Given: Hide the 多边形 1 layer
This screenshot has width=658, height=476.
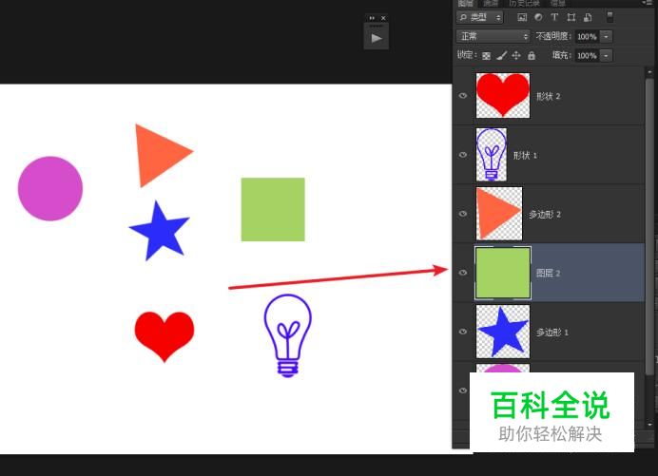Looking at the screenshot, I should 463,332.
